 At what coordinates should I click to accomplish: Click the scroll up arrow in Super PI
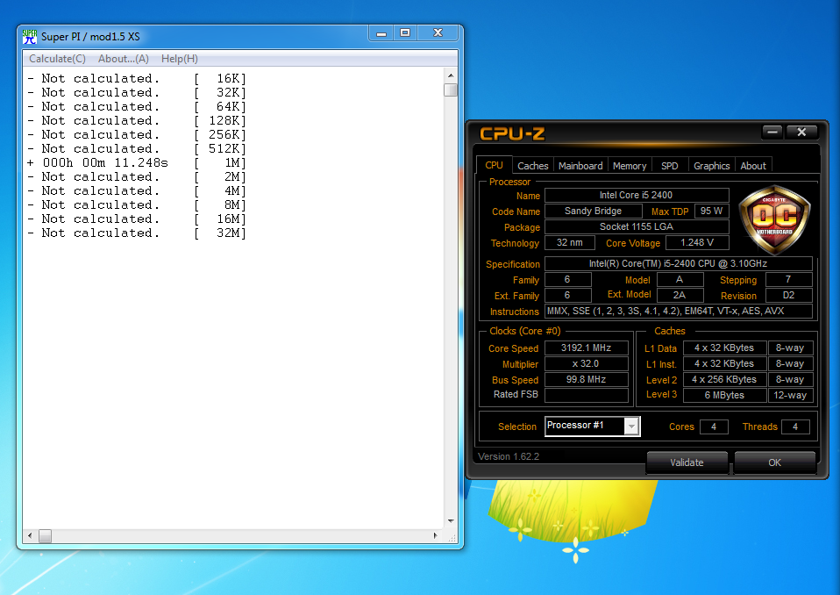(451, 75)
